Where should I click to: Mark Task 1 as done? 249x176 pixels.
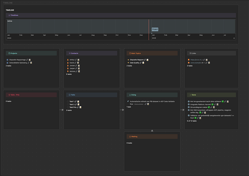(68, 101)
